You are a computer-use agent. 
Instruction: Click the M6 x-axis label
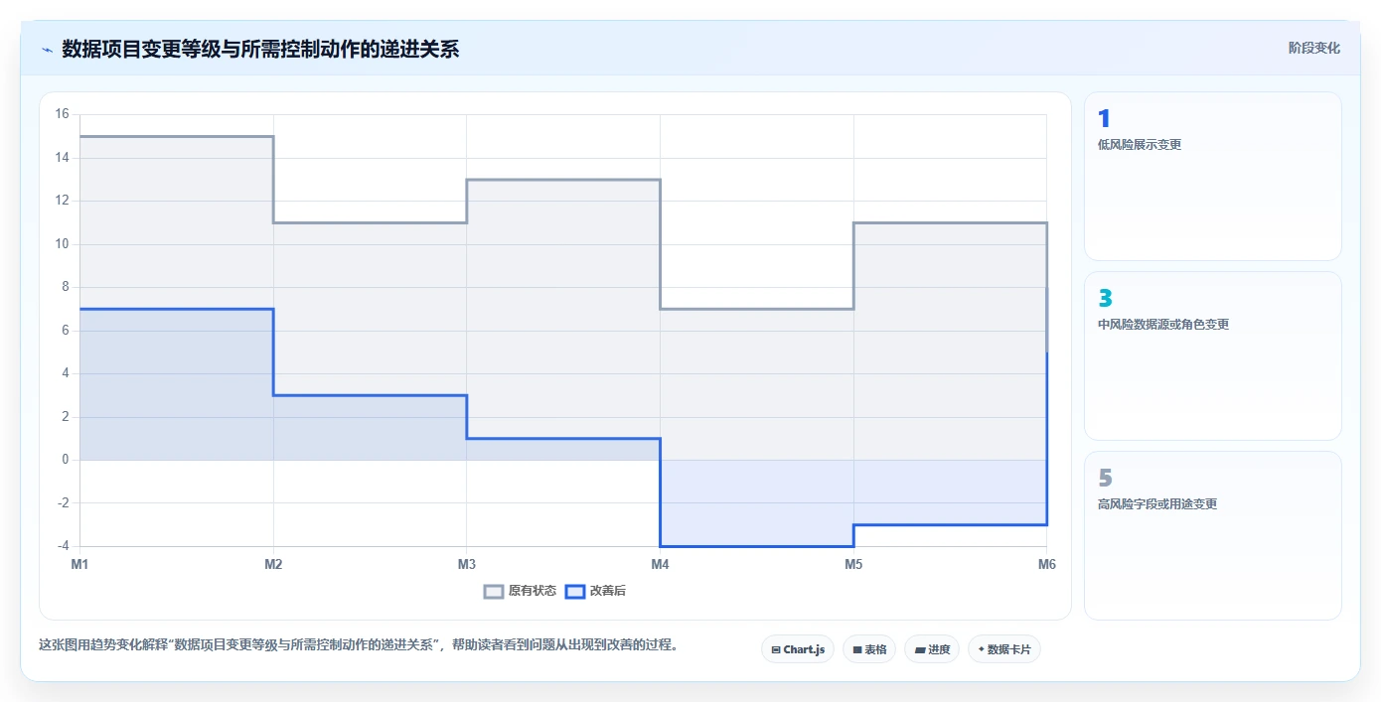coord(1046,564)
